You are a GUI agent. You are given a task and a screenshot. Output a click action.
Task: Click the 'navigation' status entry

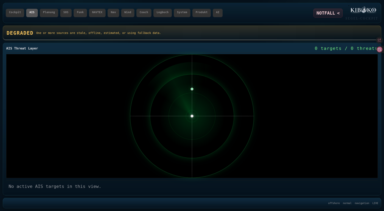pyautogui.click(x=362, y=203)
